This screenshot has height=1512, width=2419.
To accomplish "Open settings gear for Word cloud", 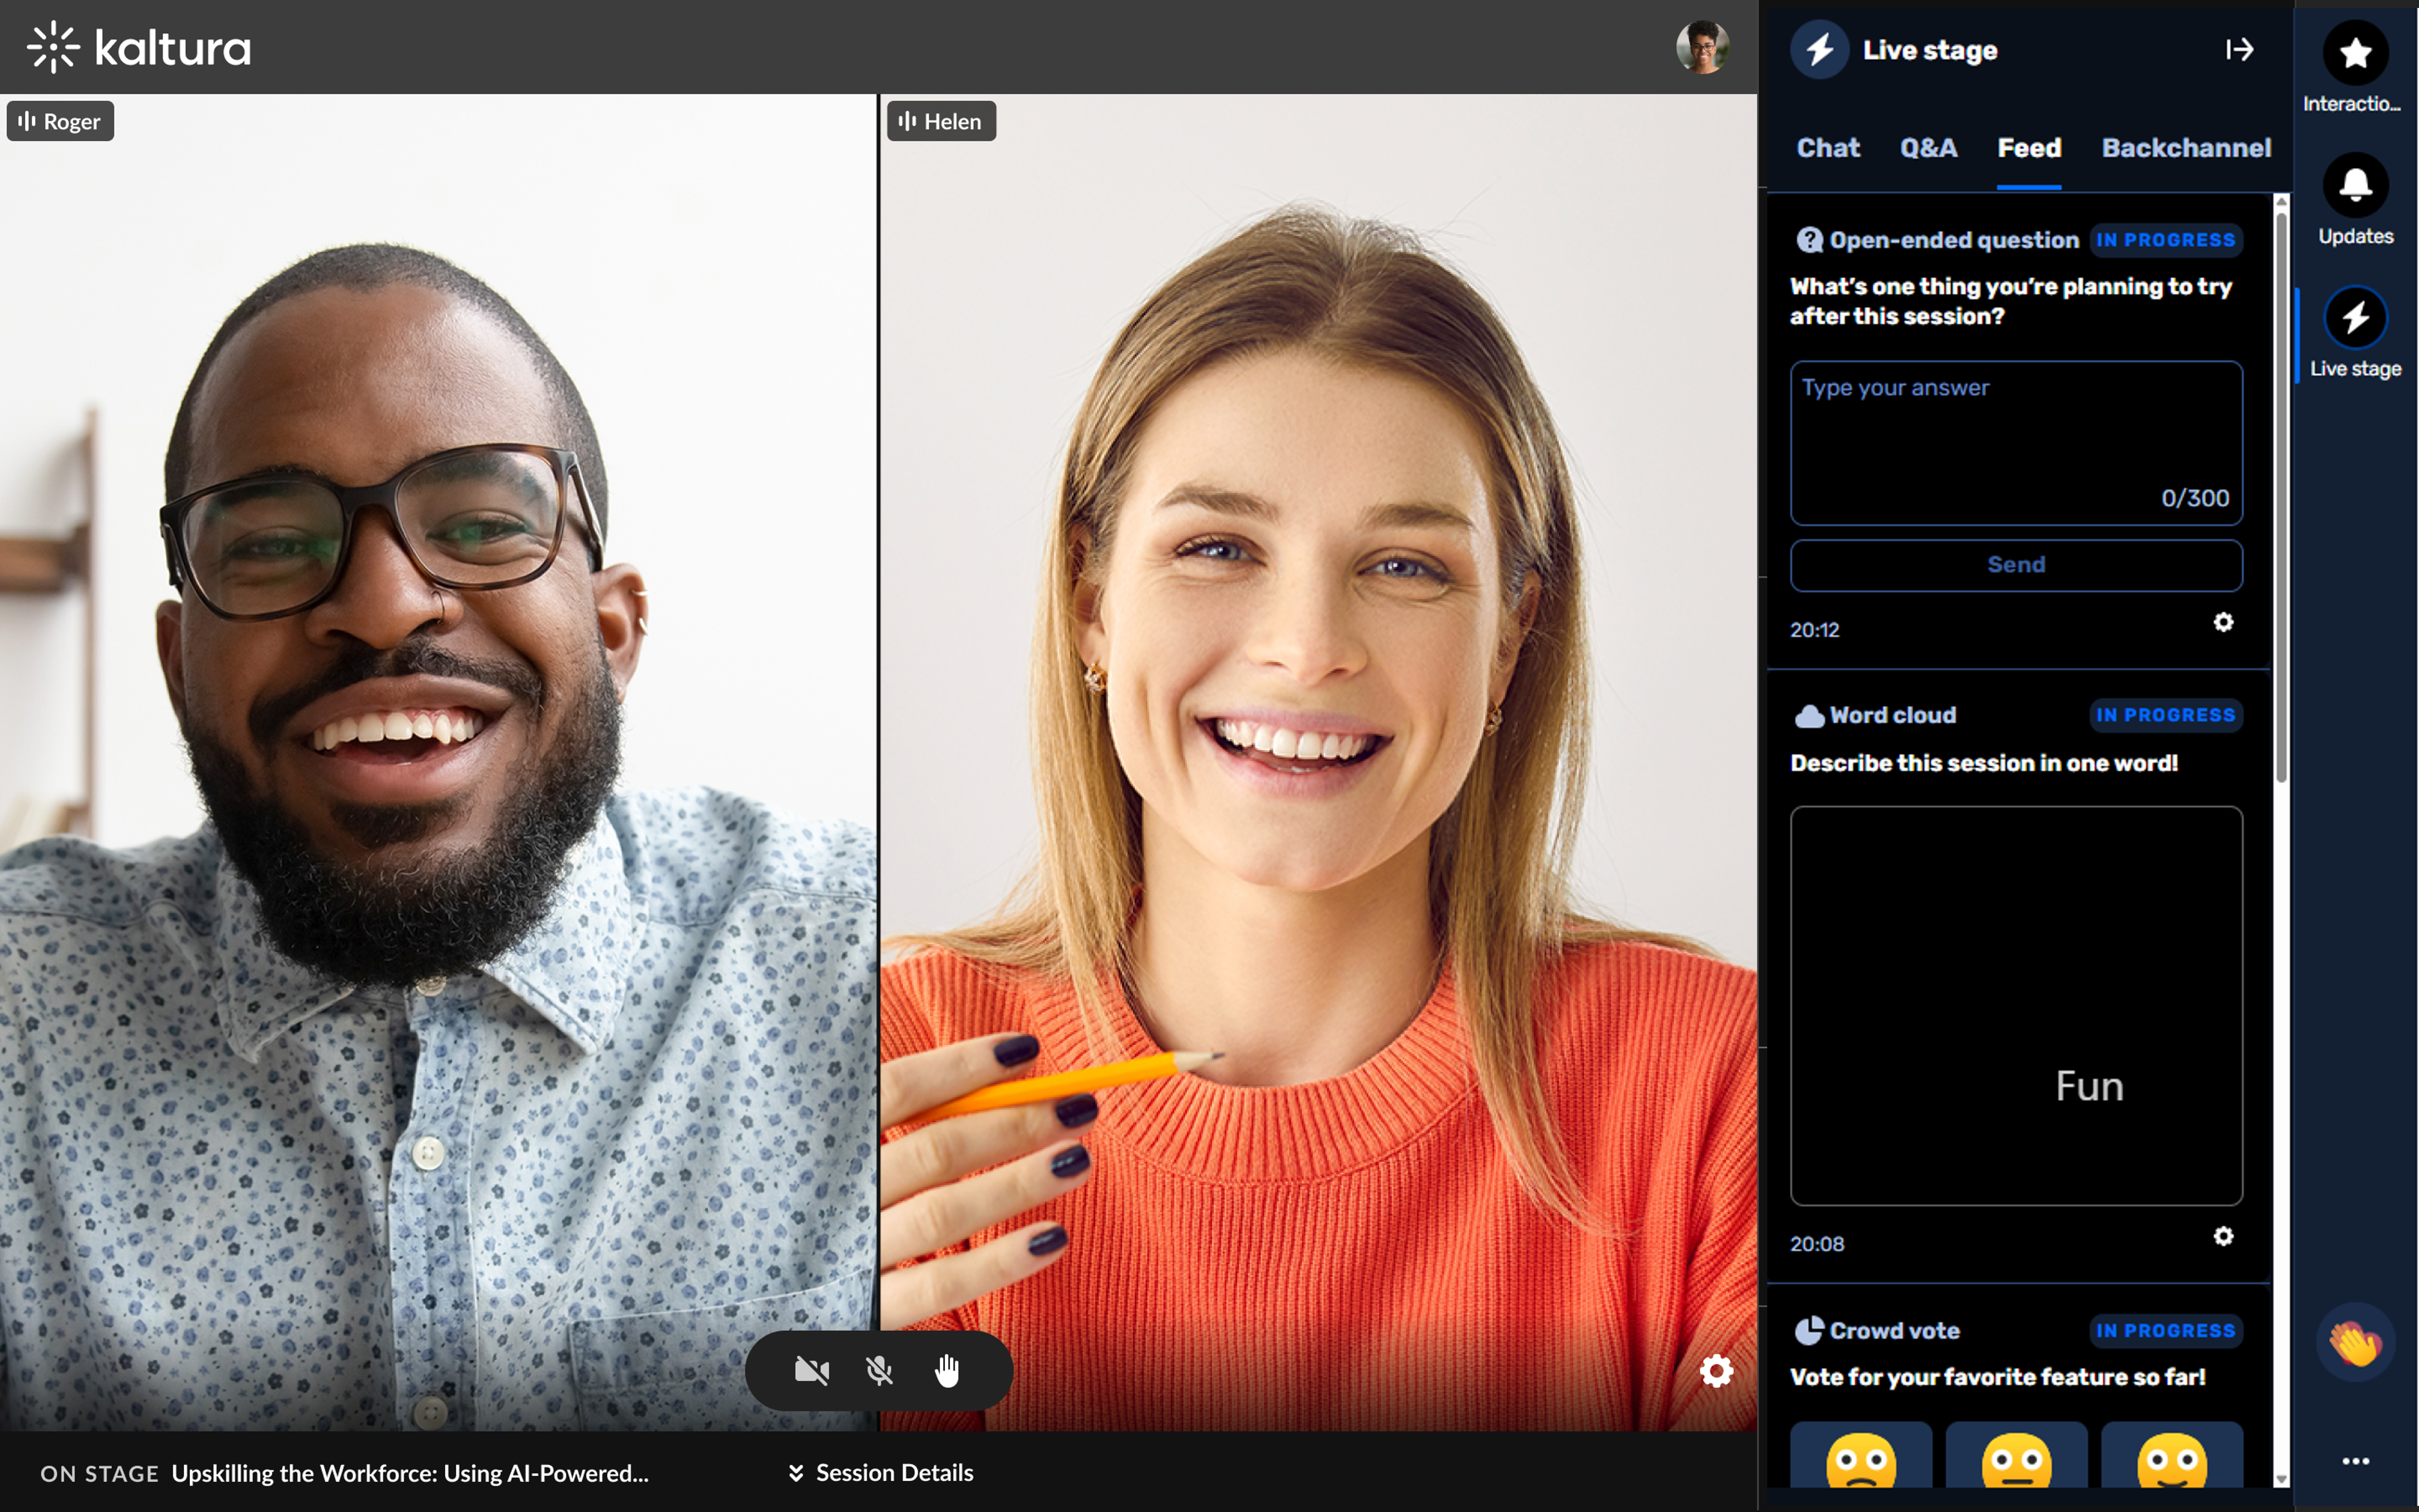I will (2222, 1237).
